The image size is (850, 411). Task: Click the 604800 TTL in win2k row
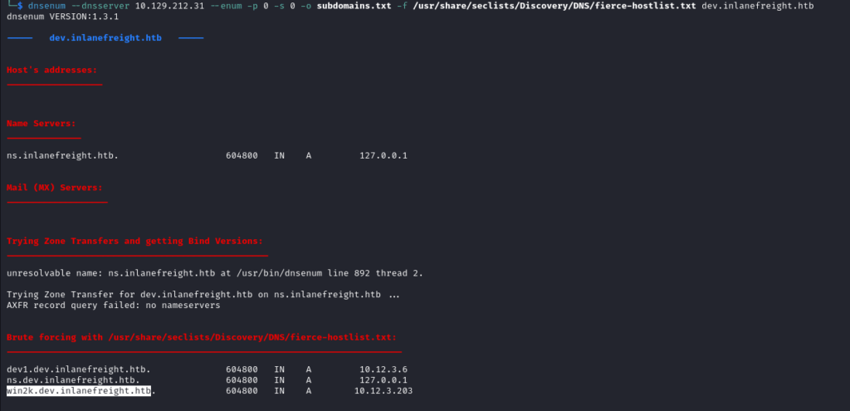(242, 391)
